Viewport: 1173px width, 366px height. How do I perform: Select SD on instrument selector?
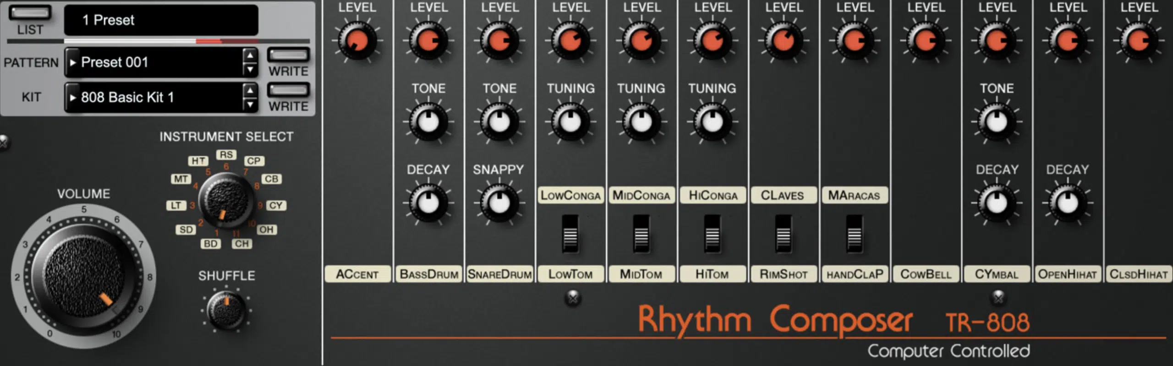point(186,229)
